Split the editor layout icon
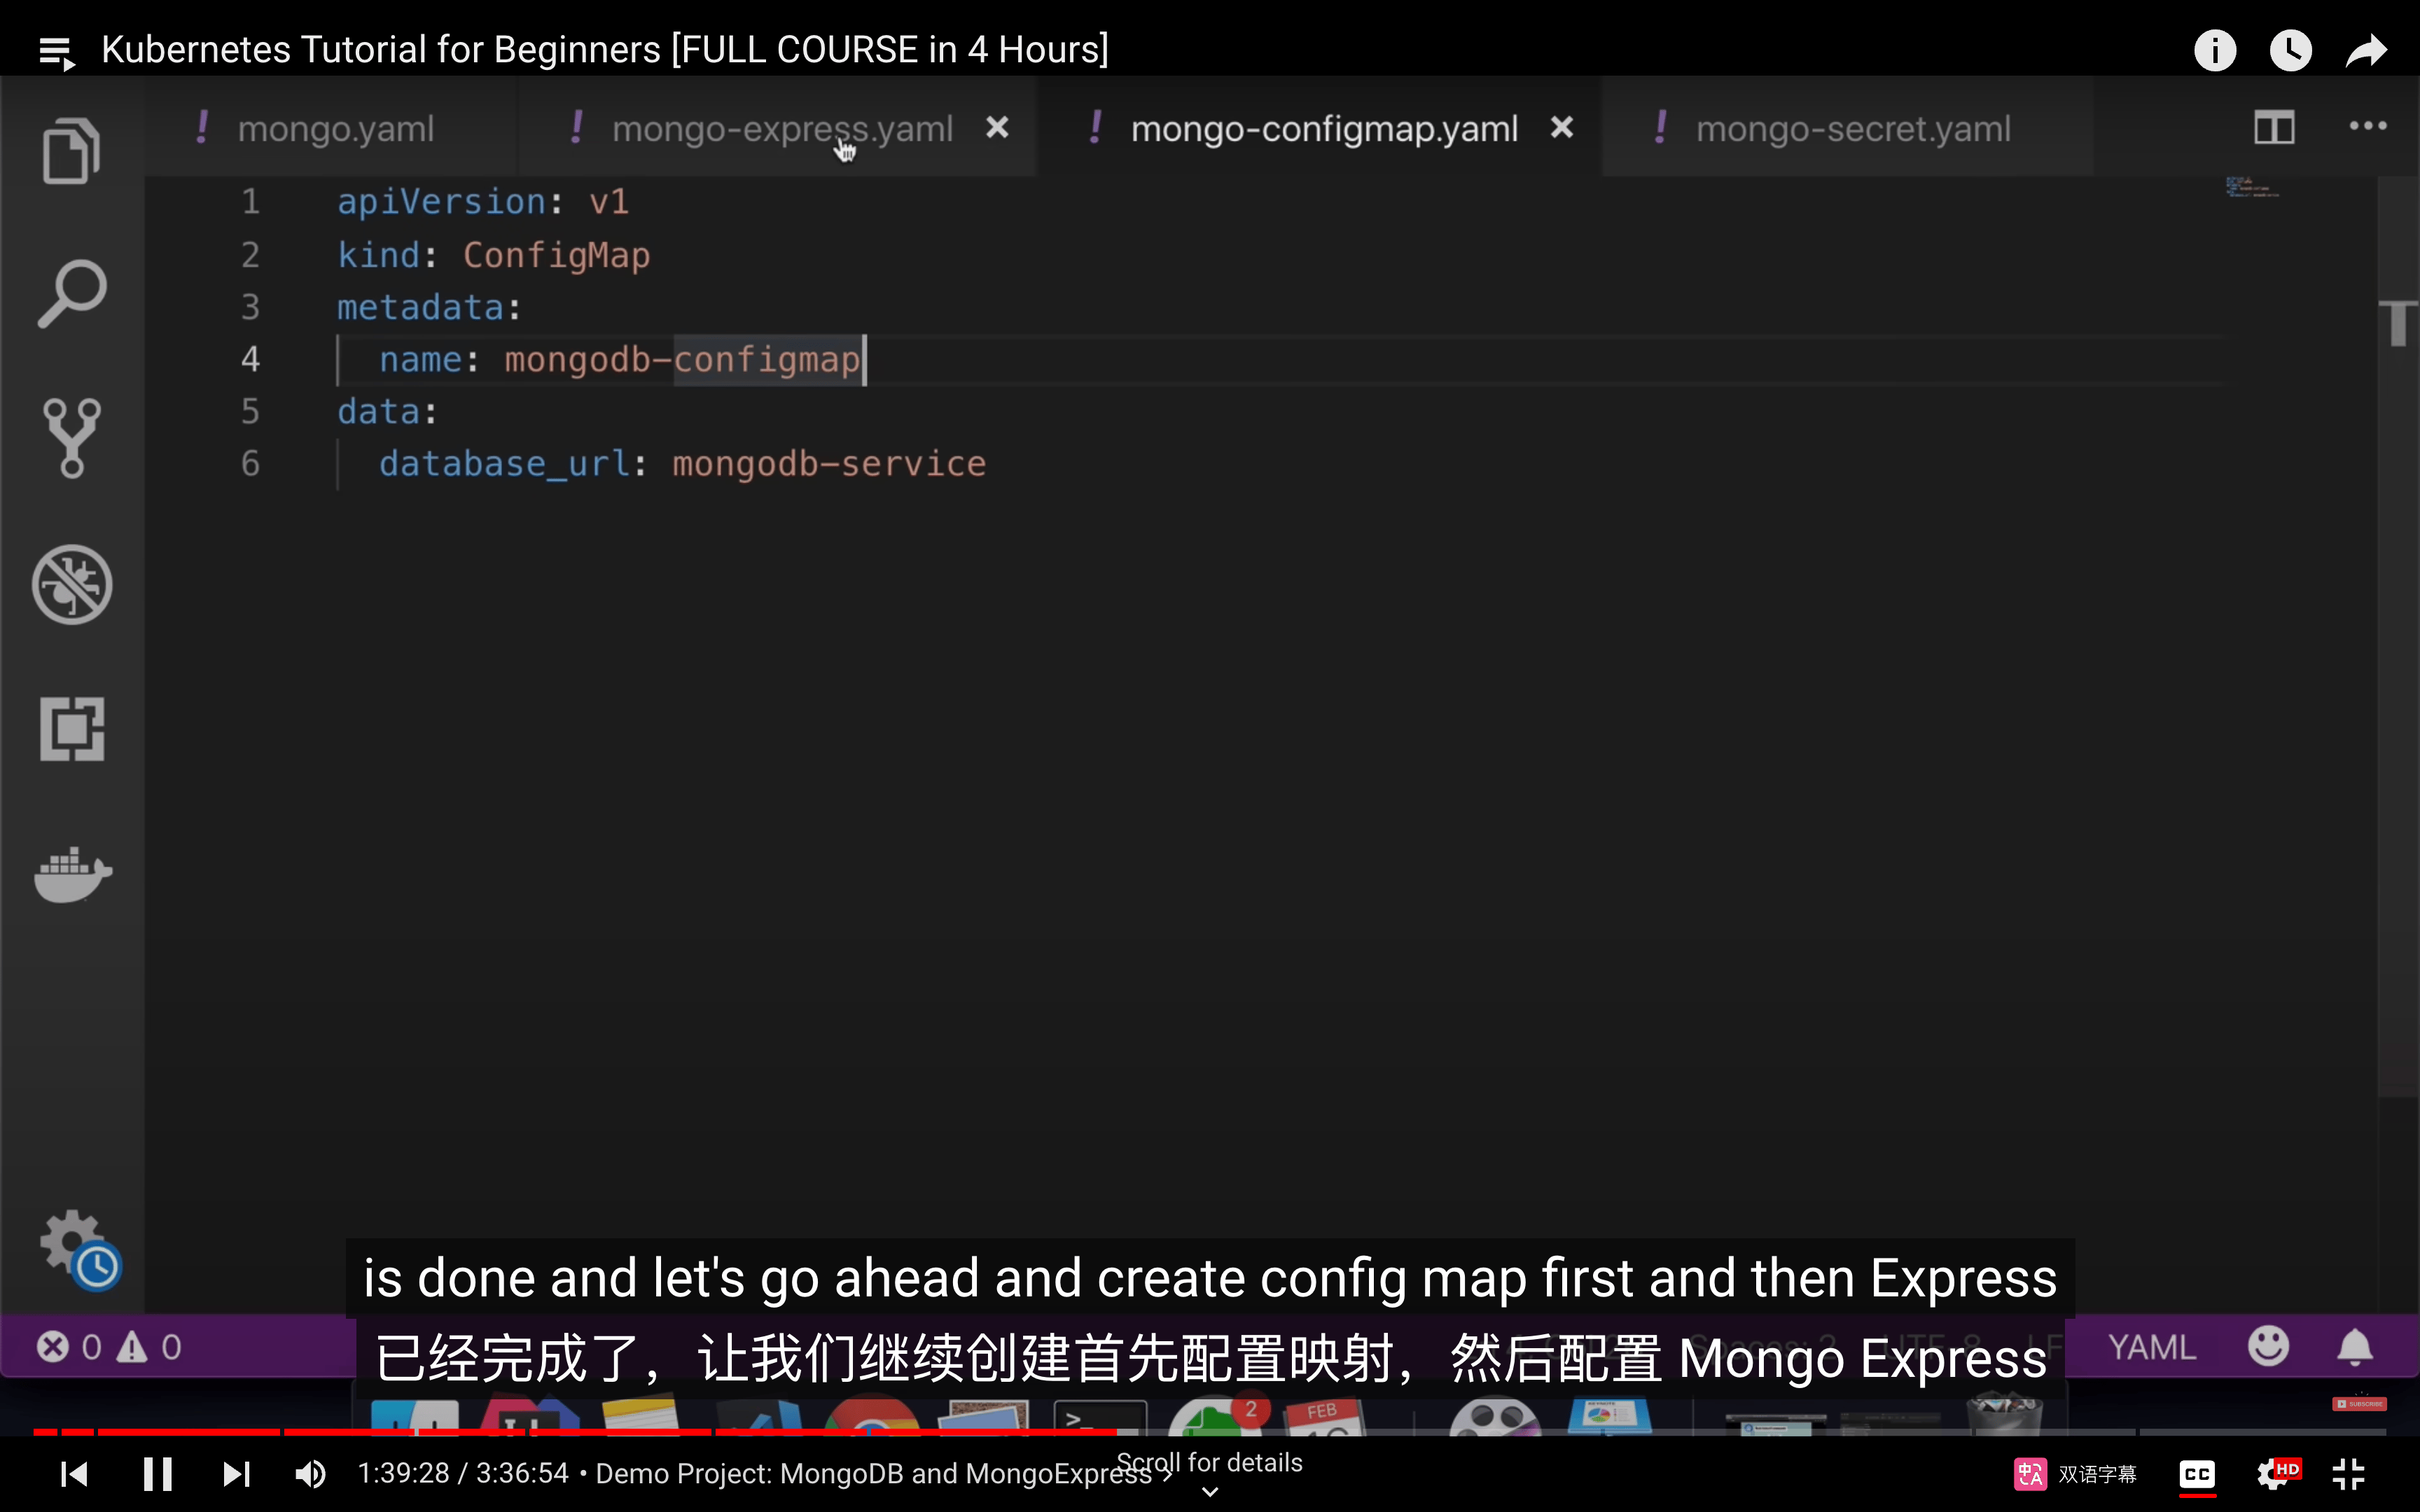This screenshot has width=2420, height=1512. [2274, 128]
